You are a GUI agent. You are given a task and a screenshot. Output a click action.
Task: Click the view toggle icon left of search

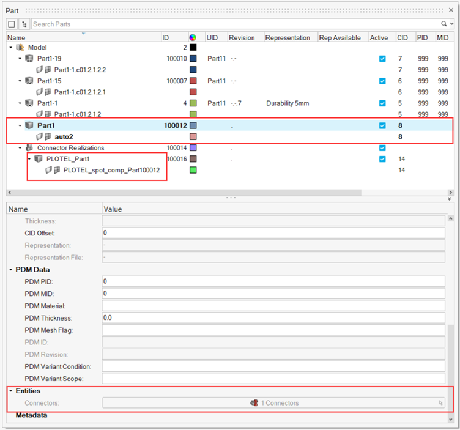point(12,24)
